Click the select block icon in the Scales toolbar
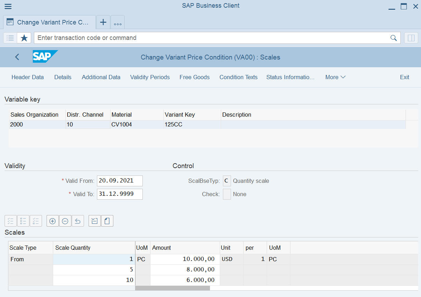The height and width of the screenshot is (297, 421). point(23,221)
